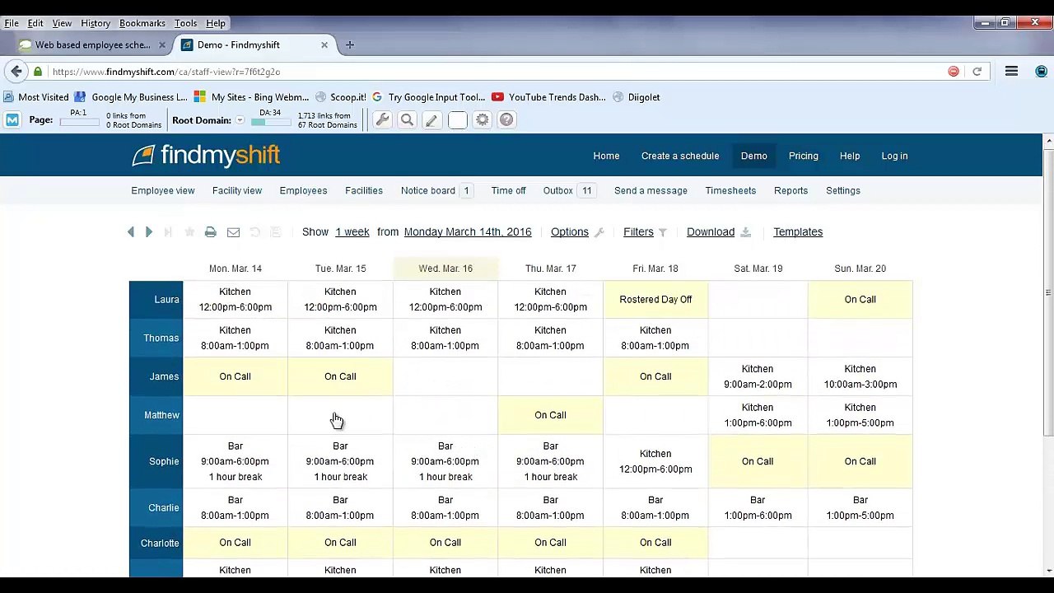This screenshot has width=1054, height=593.
Task: Select Sophie's Kitchen 12:00pm-6:00pm Friday shift
Action: [655, 461]
